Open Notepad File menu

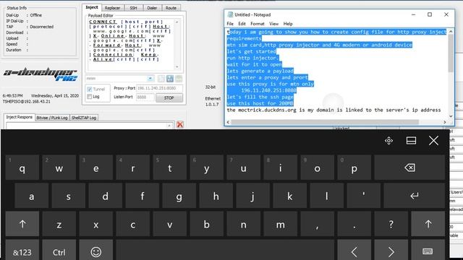230,24
